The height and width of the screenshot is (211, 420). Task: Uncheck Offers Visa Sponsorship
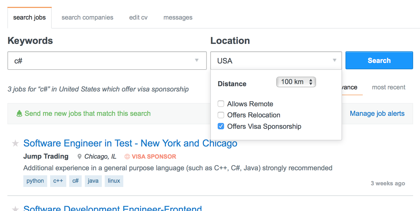(x=221, y=126)
